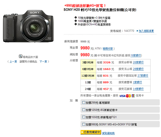Screen dimensions: 161x137
Task: Open the Sony H20 camera product photo
Action: (28, 26)
